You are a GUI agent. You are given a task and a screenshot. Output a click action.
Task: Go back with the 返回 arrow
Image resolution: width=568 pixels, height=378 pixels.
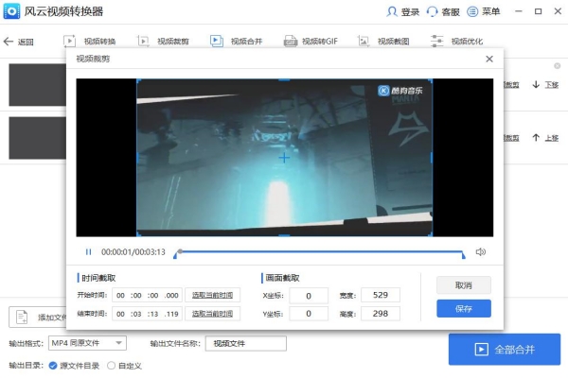9,42
